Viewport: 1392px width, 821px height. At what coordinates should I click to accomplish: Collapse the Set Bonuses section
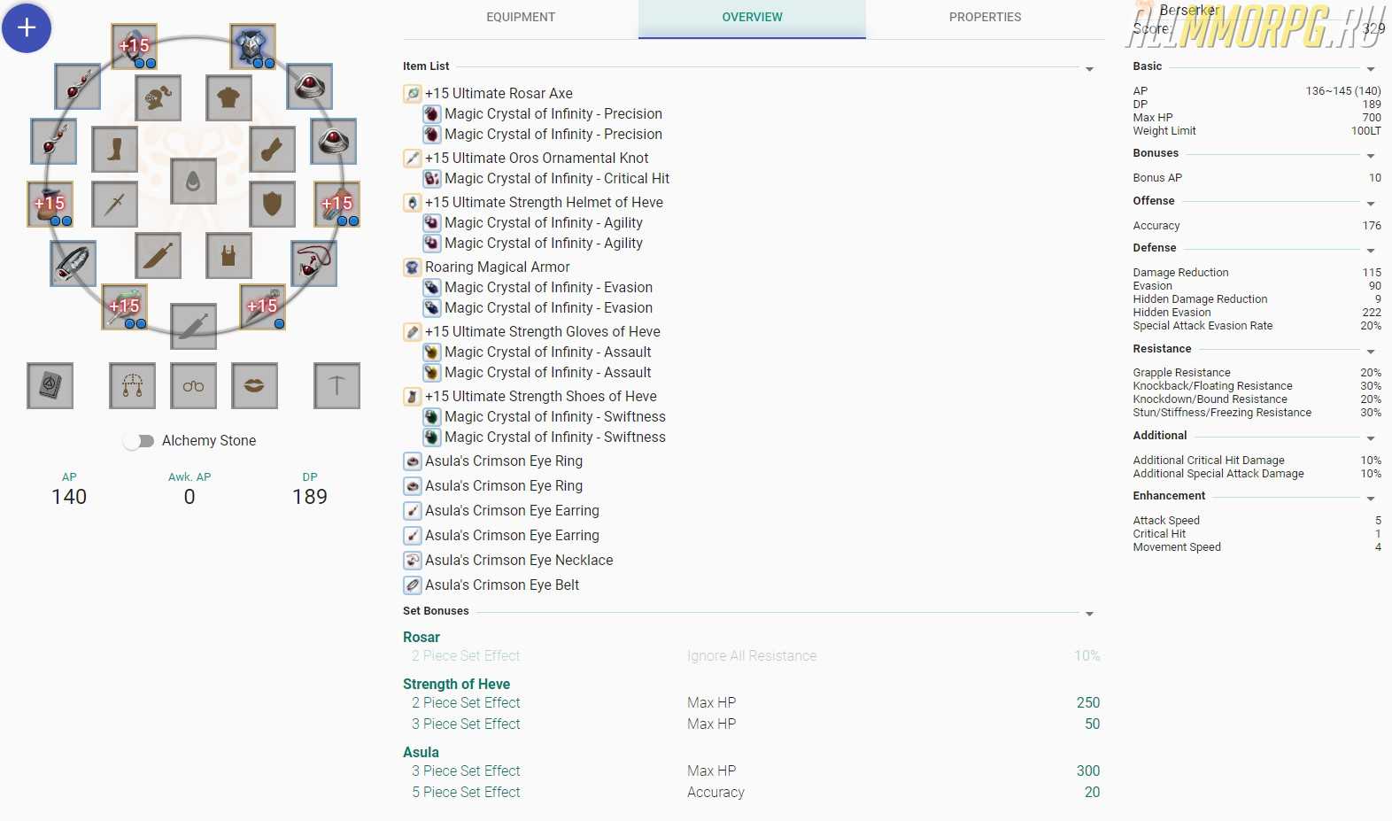(x=1089, y=614)
